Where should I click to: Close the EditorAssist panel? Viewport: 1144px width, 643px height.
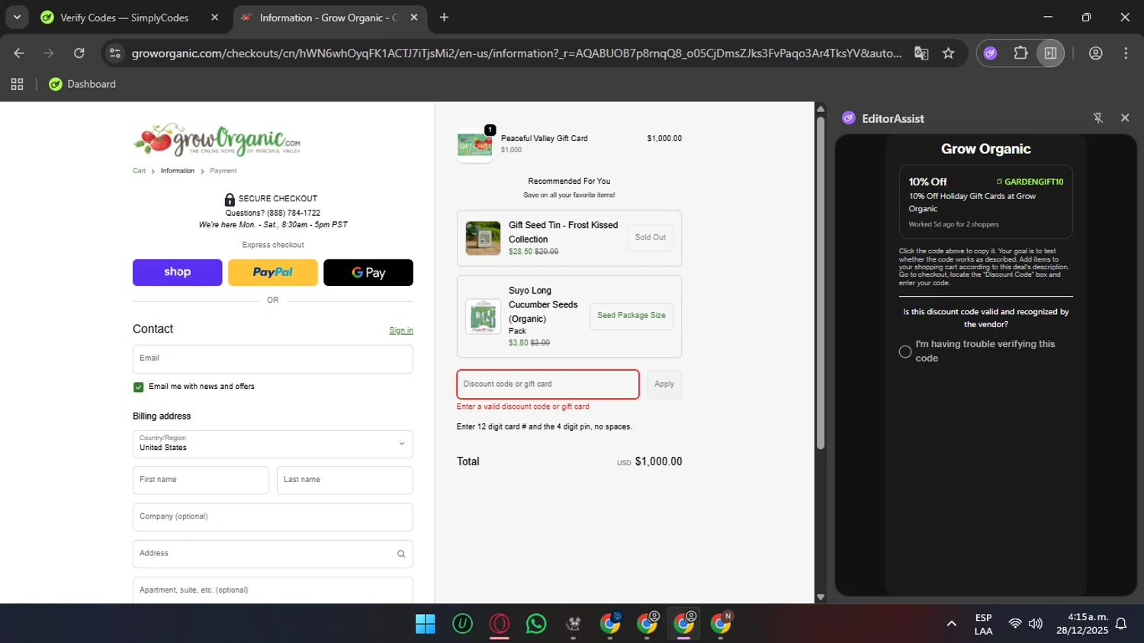coord(1125,118)
